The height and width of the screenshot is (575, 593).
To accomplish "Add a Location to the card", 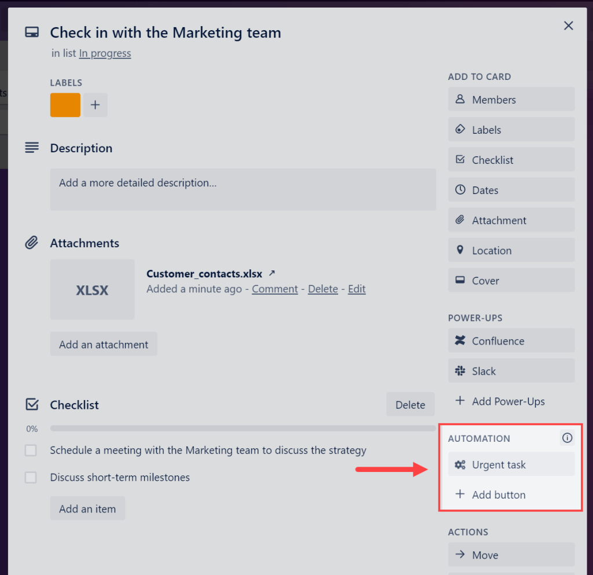I will [511, 250].
